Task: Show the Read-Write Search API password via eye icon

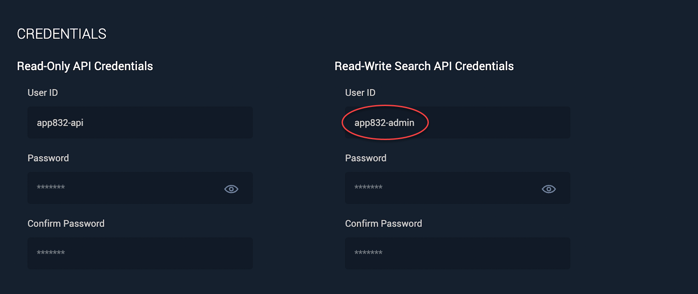Action: click(x=549, y=189)
